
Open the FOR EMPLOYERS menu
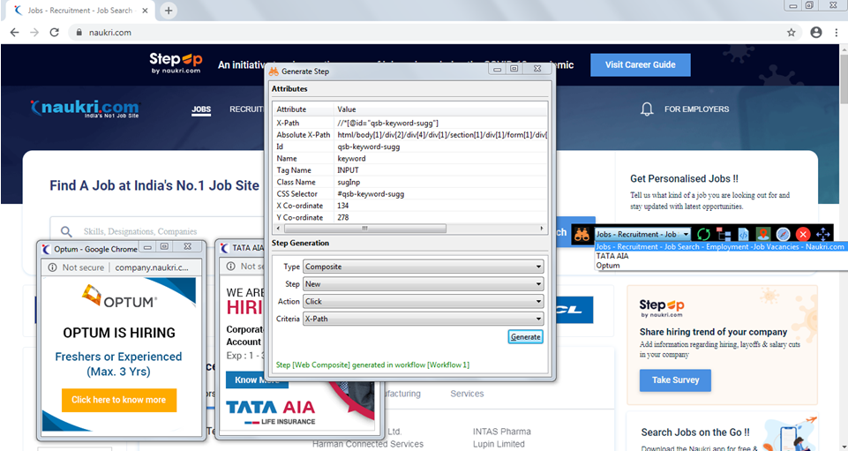point(696,109)
